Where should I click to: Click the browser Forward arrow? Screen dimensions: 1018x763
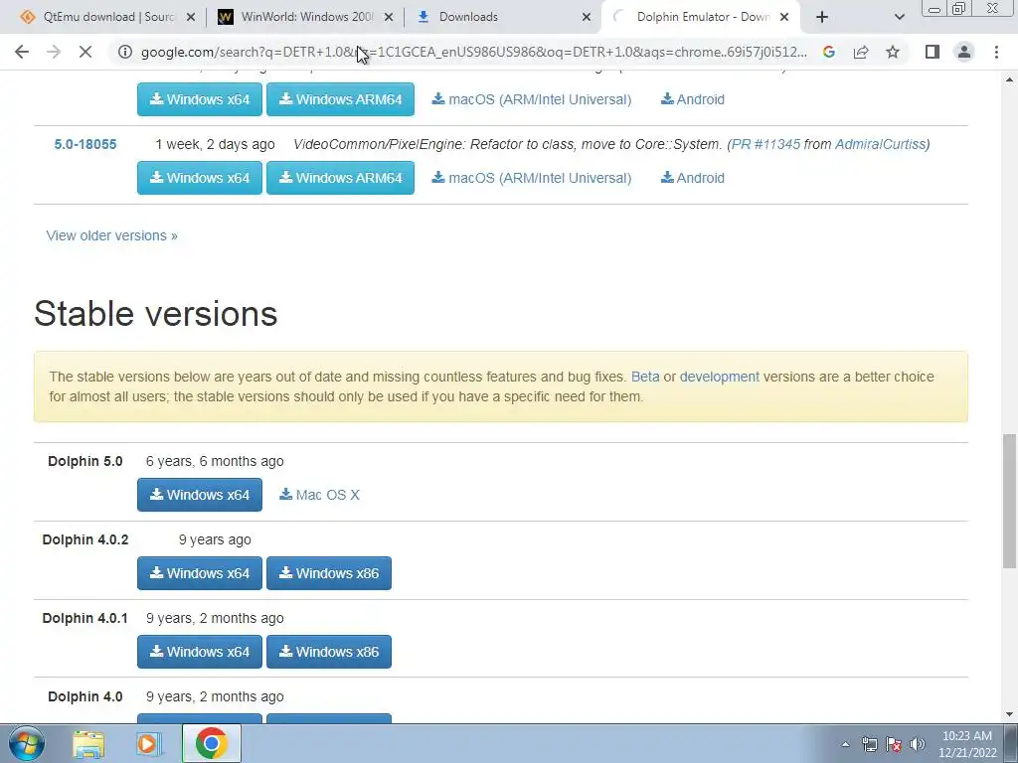click(x=54, y=52)
